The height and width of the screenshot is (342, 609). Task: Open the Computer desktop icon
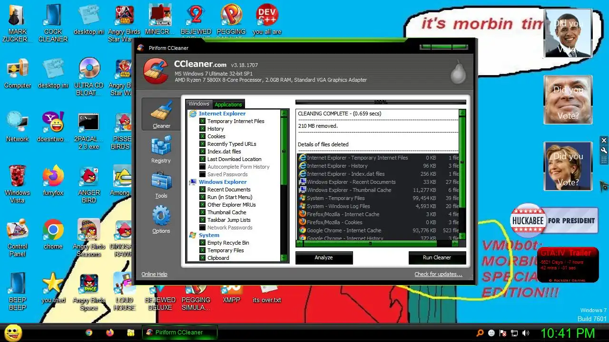[x=17, y=74]
